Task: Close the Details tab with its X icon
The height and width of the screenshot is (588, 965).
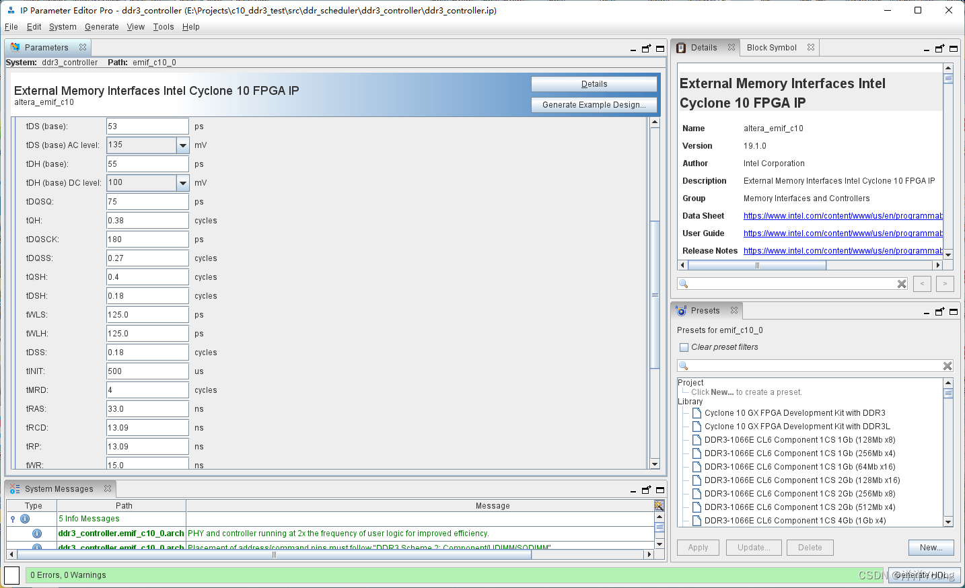Action: [x=731, y=47]
